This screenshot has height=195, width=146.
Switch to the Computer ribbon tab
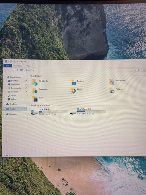point(18,66)
